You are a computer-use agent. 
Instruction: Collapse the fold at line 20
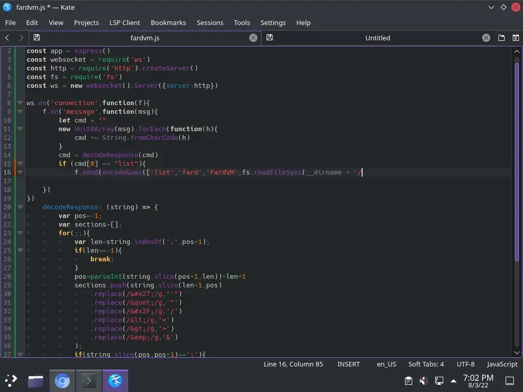(20, 207)
